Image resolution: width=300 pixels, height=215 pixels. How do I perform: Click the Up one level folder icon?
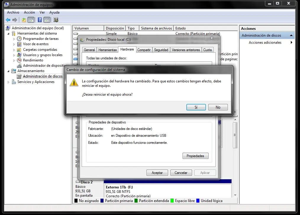click(24, 20)
